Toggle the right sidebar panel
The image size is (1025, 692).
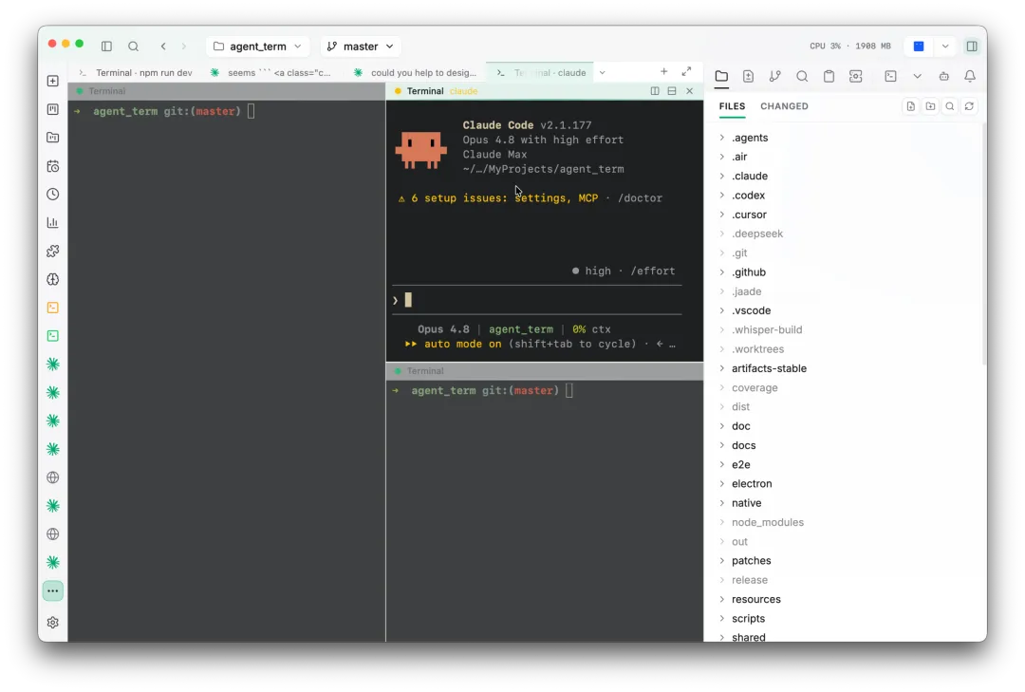pos(972,47)
